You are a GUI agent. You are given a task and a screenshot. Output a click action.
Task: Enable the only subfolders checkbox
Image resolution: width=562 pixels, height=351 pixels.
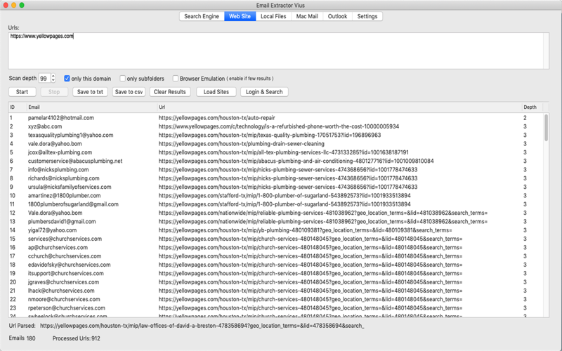[122, 79]
